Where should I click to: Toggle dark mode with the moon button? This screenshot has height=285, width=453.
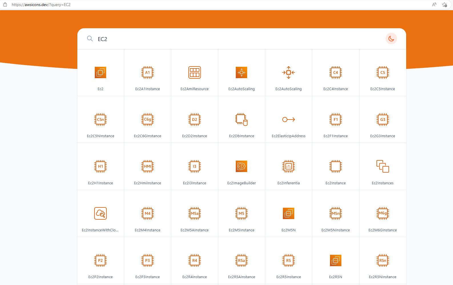coord(391,39)
